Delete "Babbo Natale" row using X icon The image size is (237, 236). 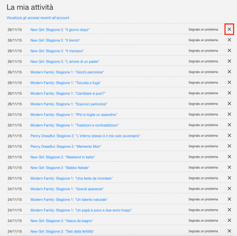[229, 167]
